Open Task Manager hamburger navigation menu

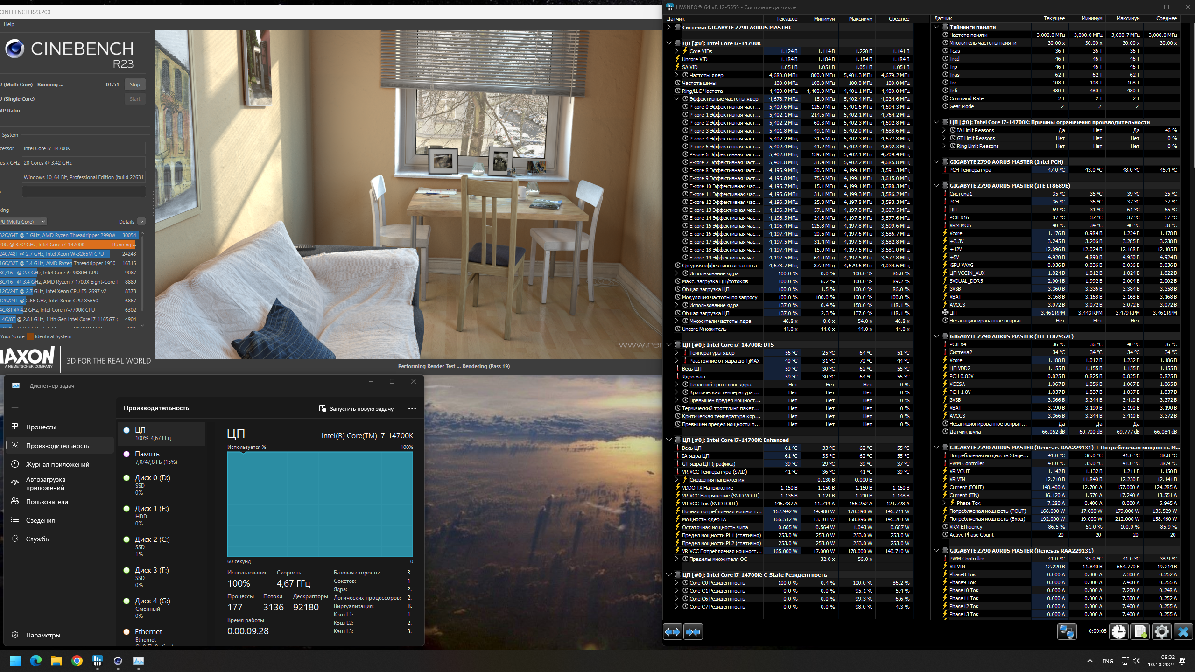(x=15, y=408)
